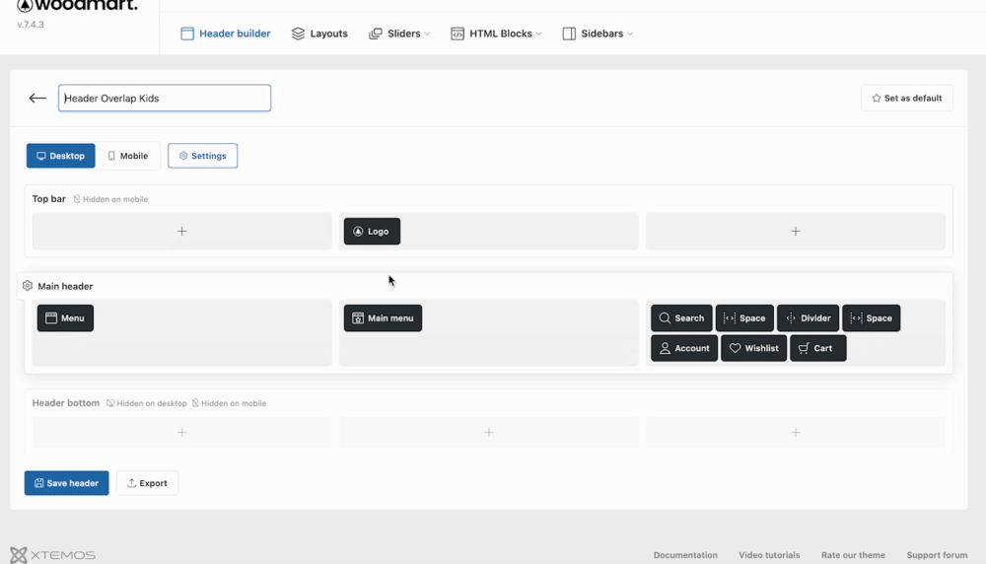The image size is (986, 564).
Task: Click the Export button
Action: (147, 483)
